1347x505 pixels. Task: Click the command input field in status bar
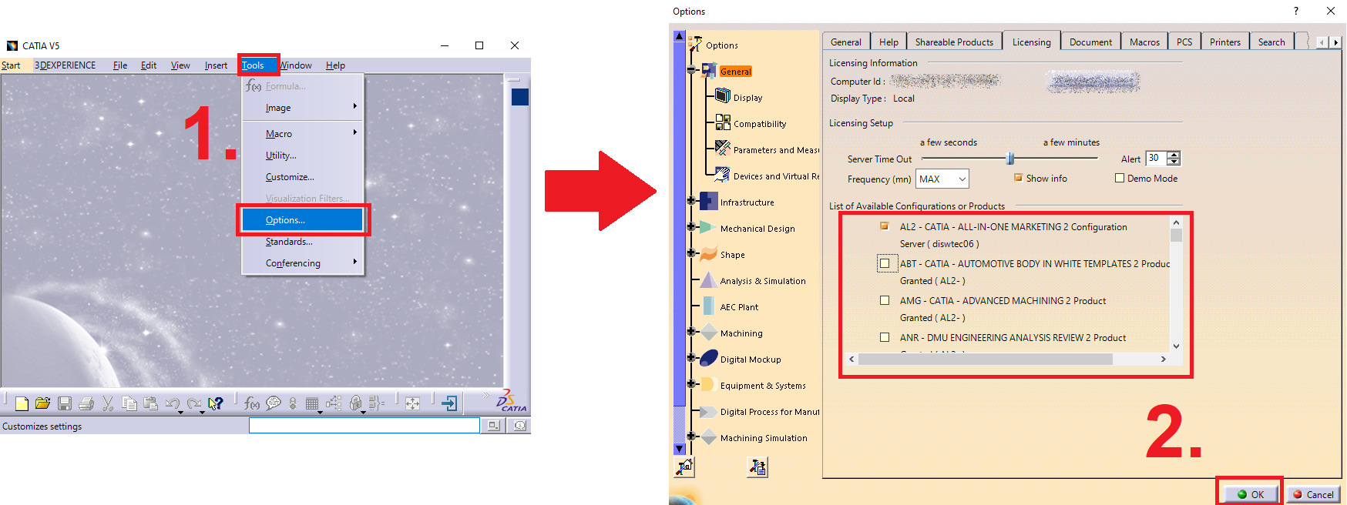[x=364, y=426]
